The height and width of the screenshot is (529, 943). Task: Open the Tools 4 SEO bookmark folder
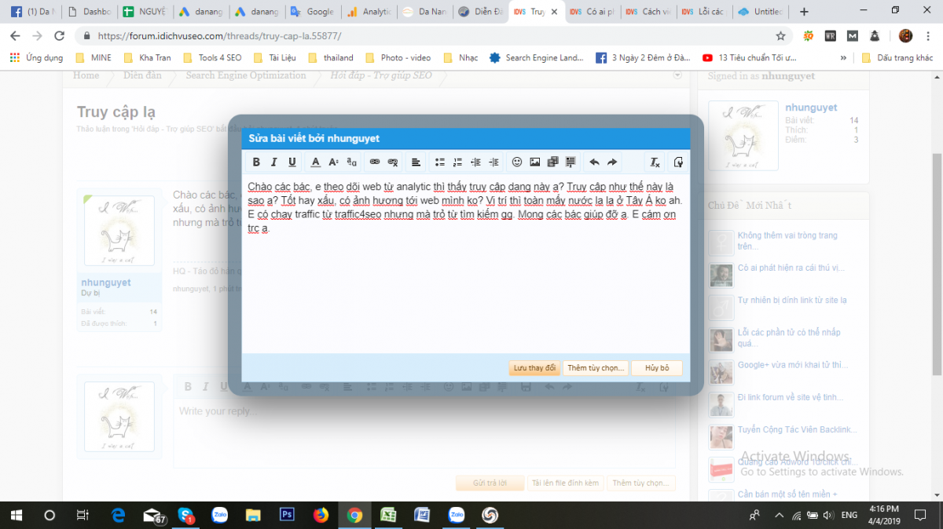211,57
